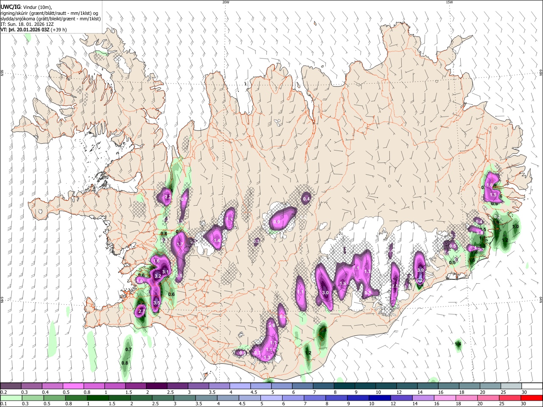This screenshot has width=543, height=407.
Task: Click the 1.7 snowfall value on the map
Action: (179, 244)
